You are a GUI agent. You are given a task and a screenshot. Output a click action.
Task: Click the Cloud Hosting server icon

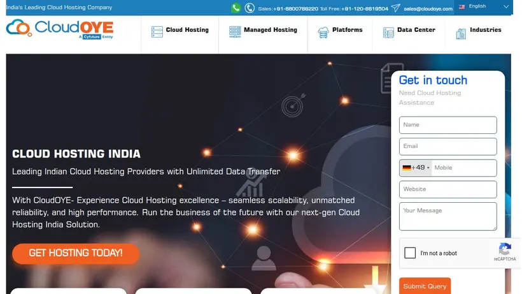click(x=157, y=32)
